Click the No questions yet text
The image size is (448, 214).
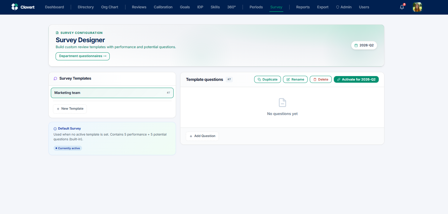[x=282, y=114]
